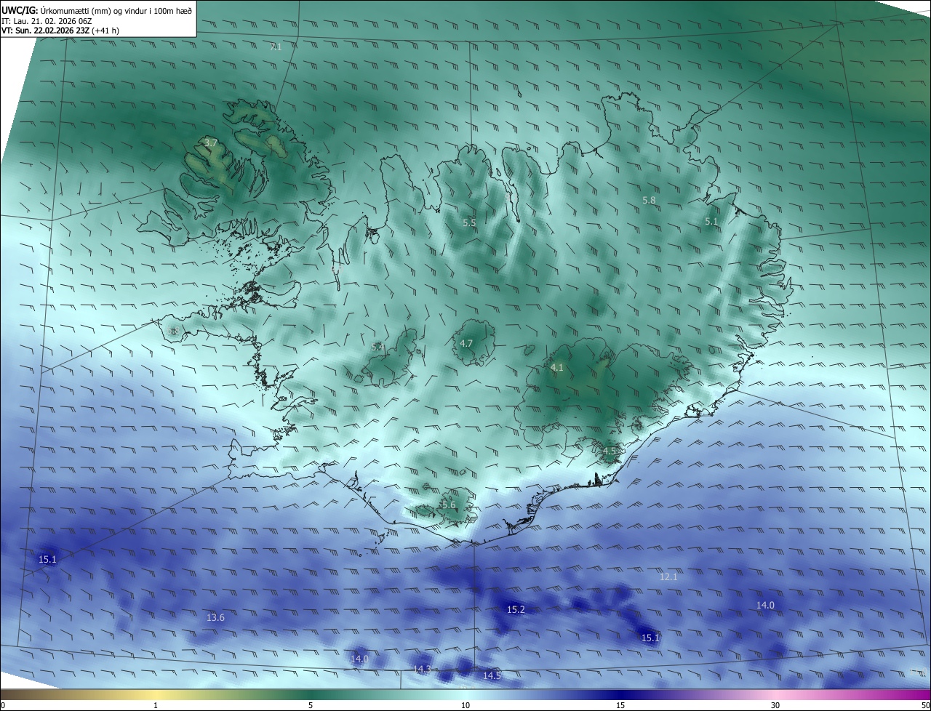Click the 1 tick on the color scale

156,705
